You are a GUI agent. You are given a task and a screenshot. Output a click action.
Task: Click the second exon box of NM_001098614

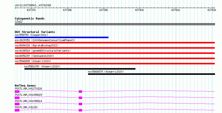tap(80, 104)
